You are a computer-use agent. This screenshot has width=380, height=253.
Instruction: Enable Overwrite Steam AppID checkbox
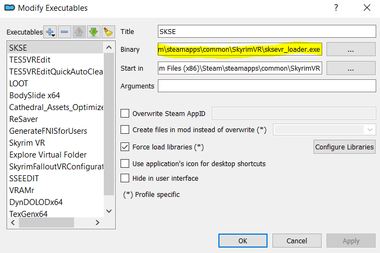tap(125, 113)
